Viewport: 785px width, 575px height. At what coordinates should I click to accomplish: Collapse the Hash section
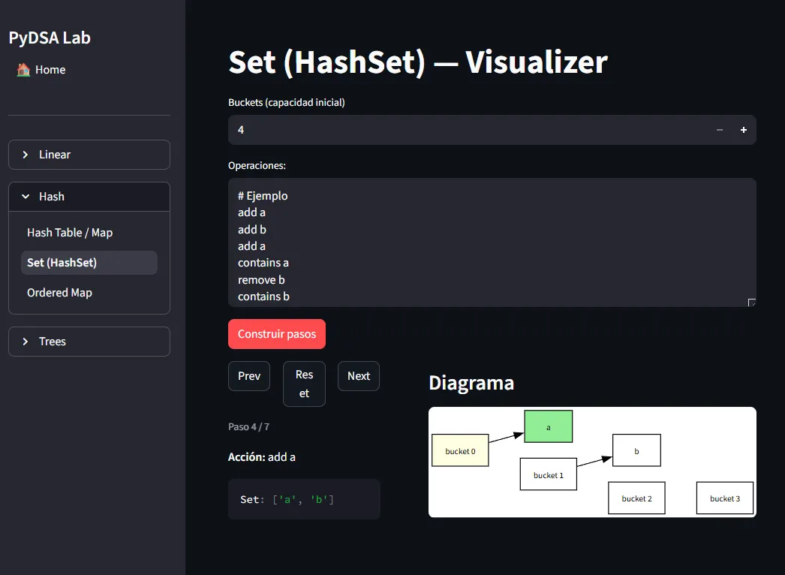coord(89,196)
